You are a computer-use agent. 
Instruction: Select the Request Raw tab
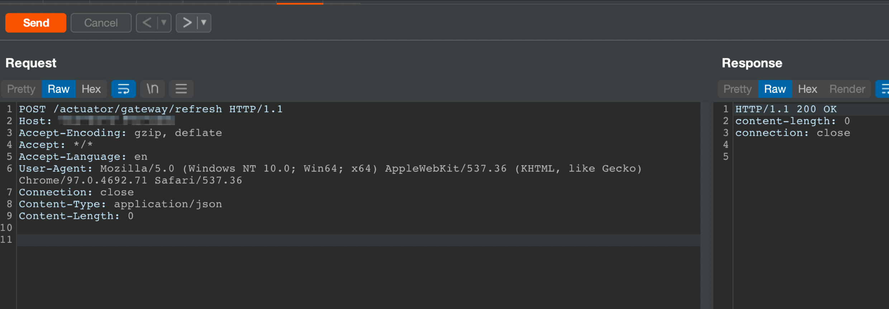[58, 89]
